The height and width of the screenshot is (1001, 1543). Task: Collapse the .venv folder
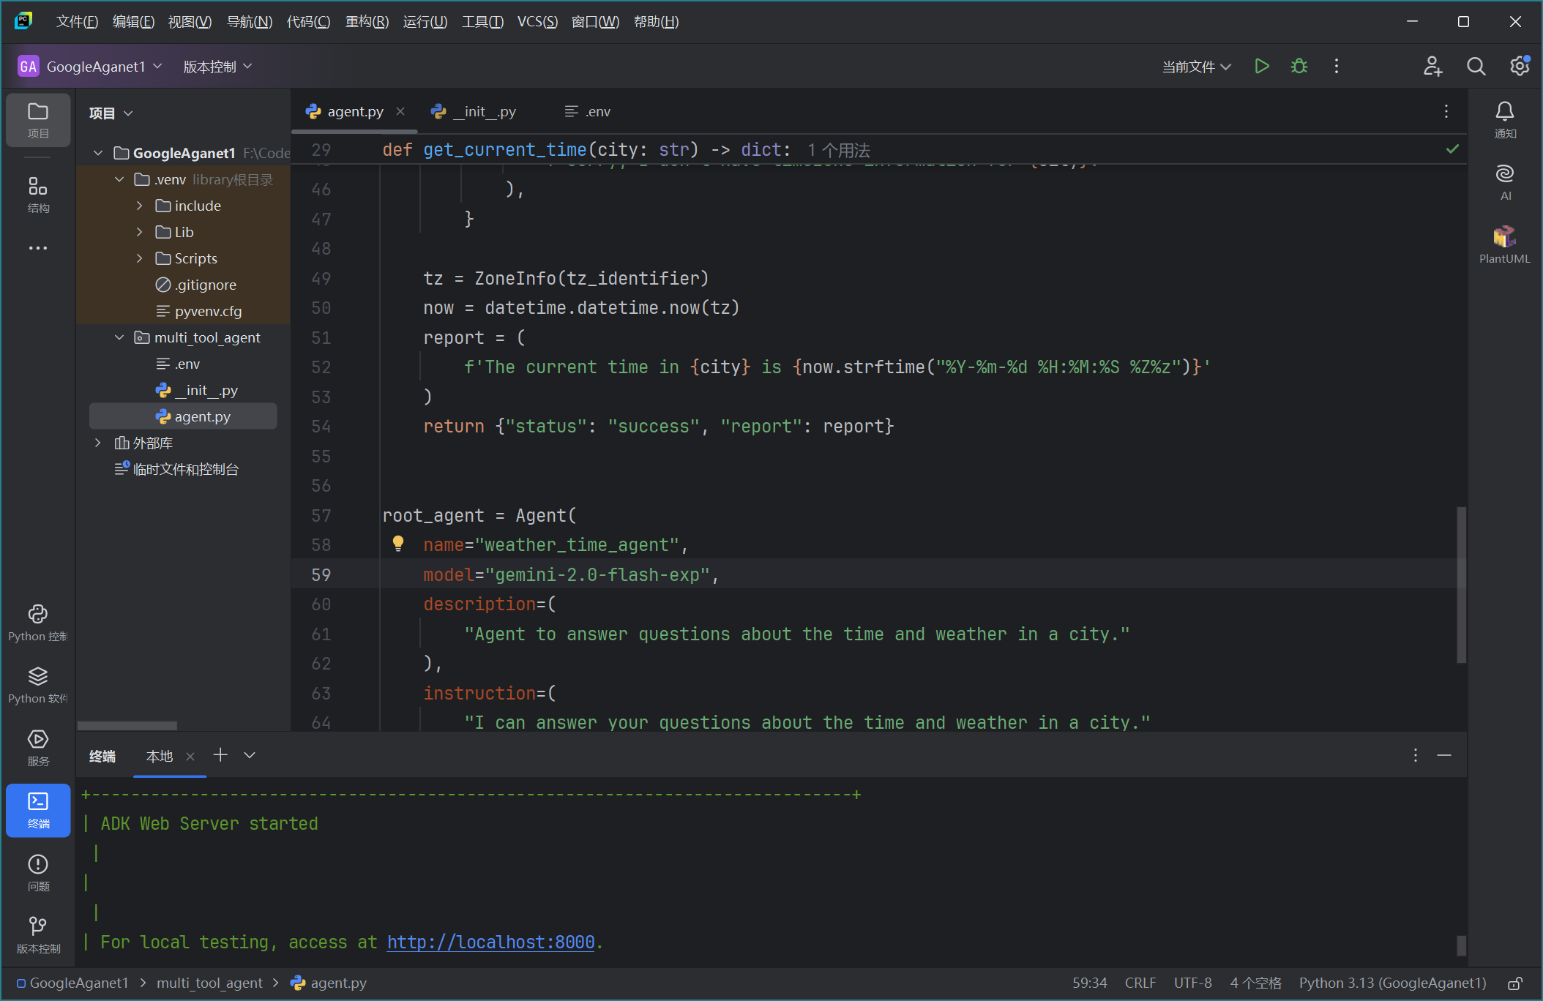[x=119, y=179]
